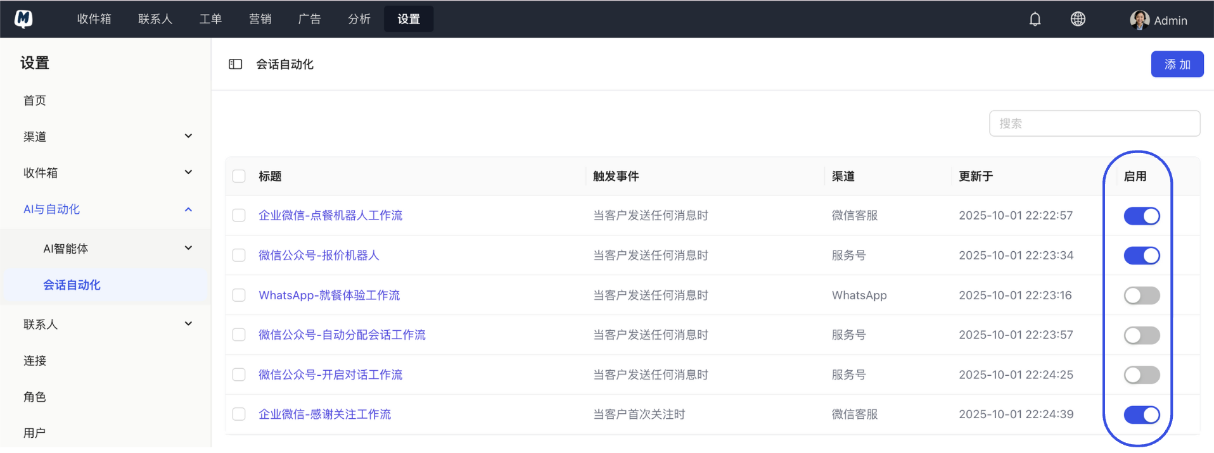Screen dimensions: 1214x453
Task: Collapse the sidebar with the panel icon
Action: tap(235, 64)
